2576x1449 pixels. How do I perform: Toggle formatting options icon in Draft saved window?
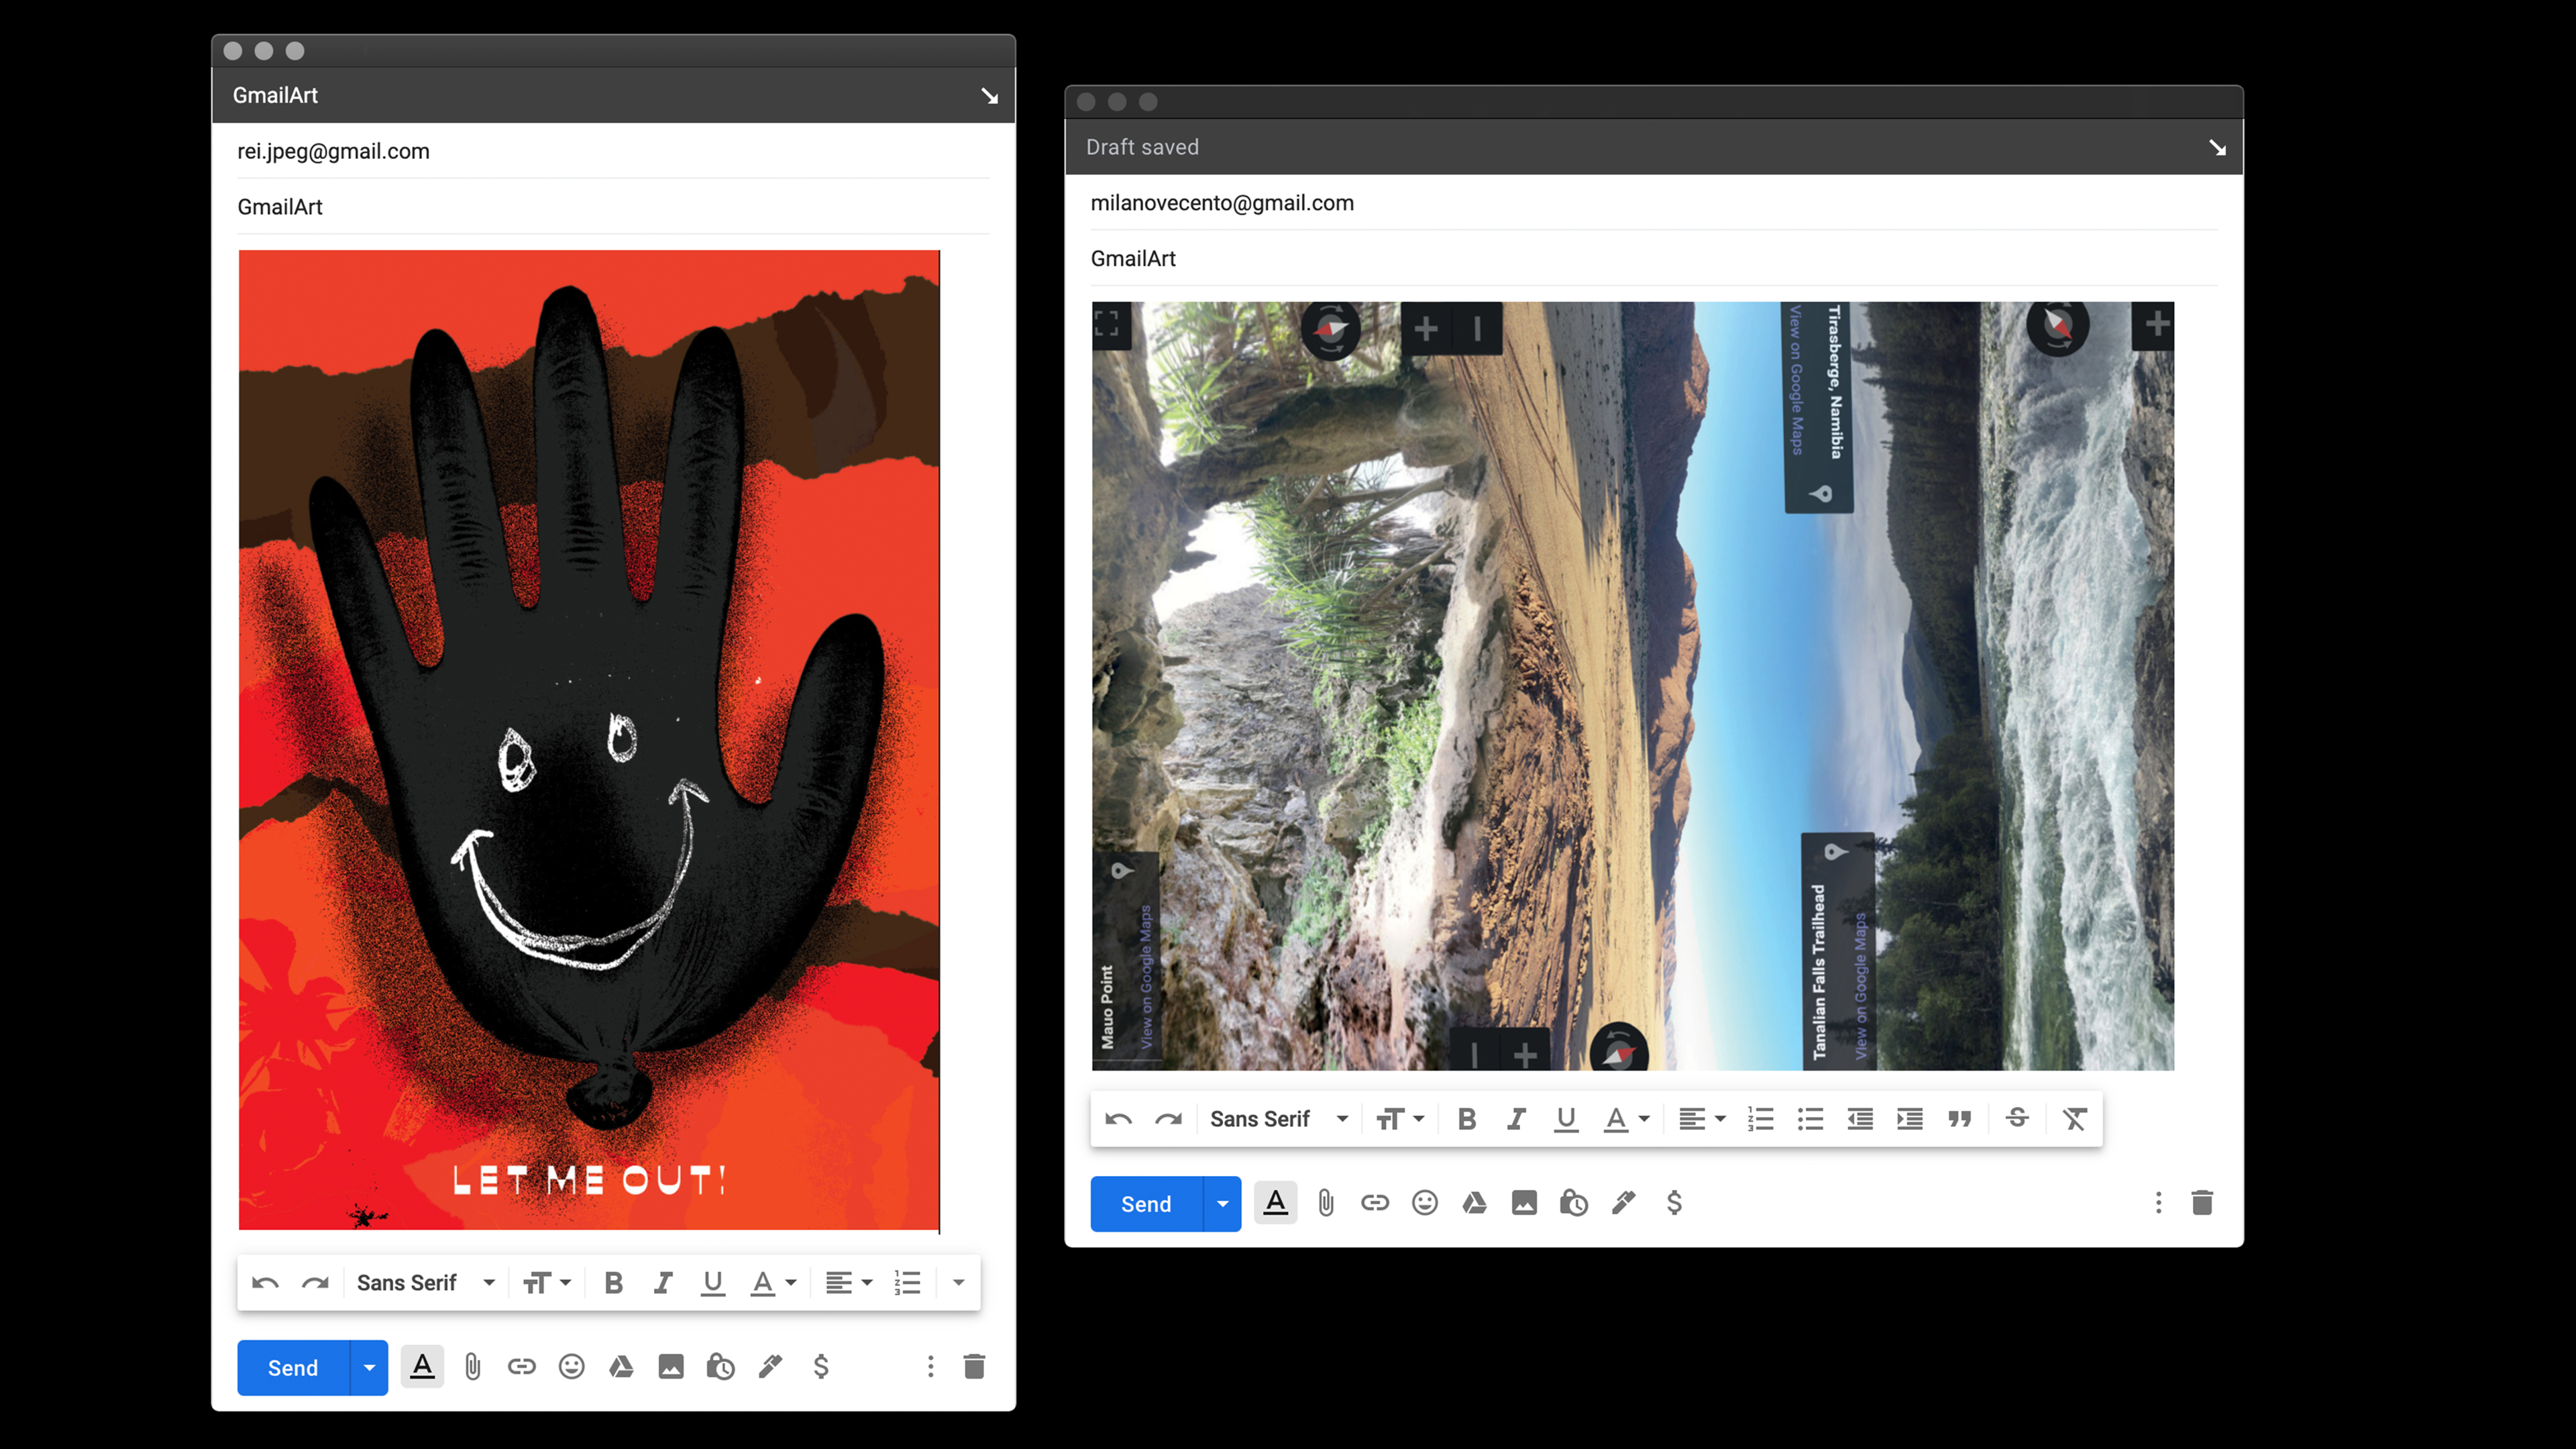pos(1275,1202)
